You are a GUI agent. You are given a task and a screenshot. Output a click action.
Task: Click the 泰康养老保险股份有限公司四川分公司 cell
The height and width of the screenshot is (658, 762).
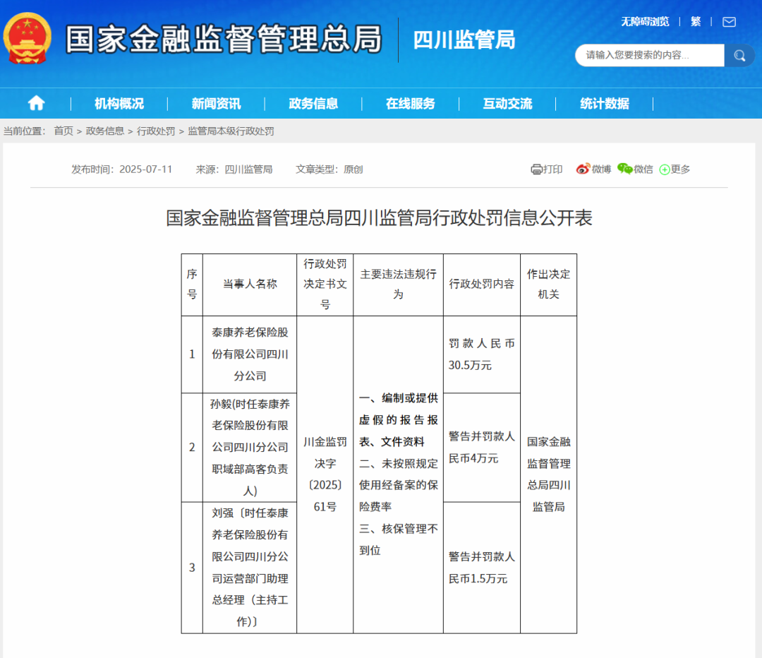250,354
